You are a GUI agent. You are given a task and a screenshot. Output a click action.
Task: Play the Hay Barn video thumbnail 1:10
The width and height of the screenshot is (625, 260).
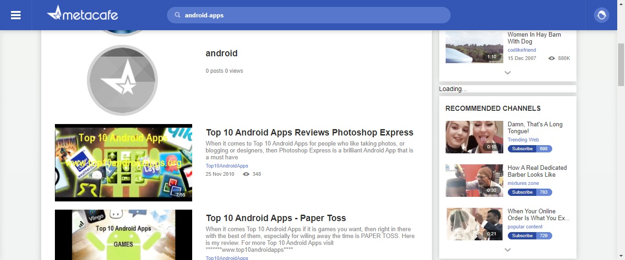point(474,47)
